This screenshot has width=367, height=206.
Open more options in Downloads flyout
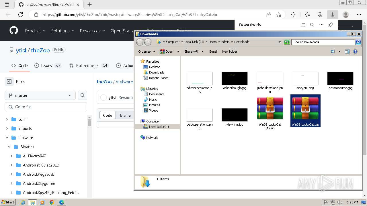tap(321, 25)
